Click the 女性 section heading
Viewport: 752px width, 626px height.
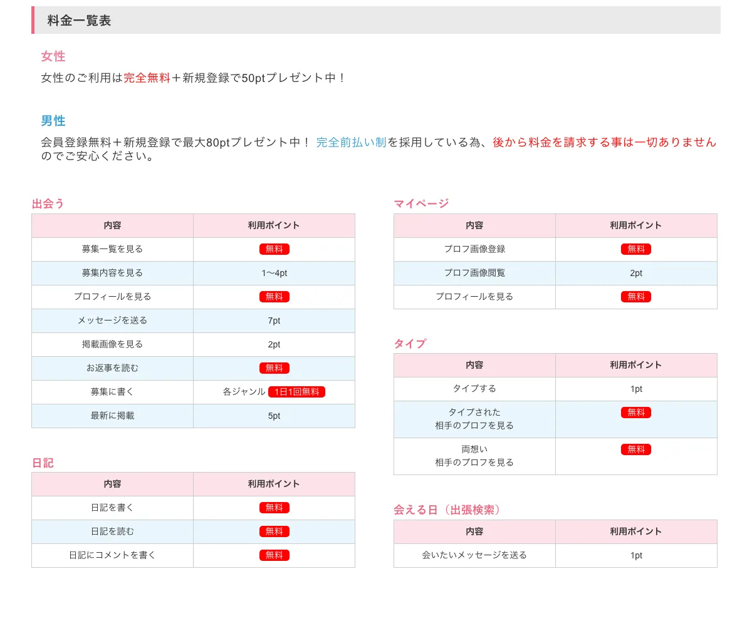(53, 56)
